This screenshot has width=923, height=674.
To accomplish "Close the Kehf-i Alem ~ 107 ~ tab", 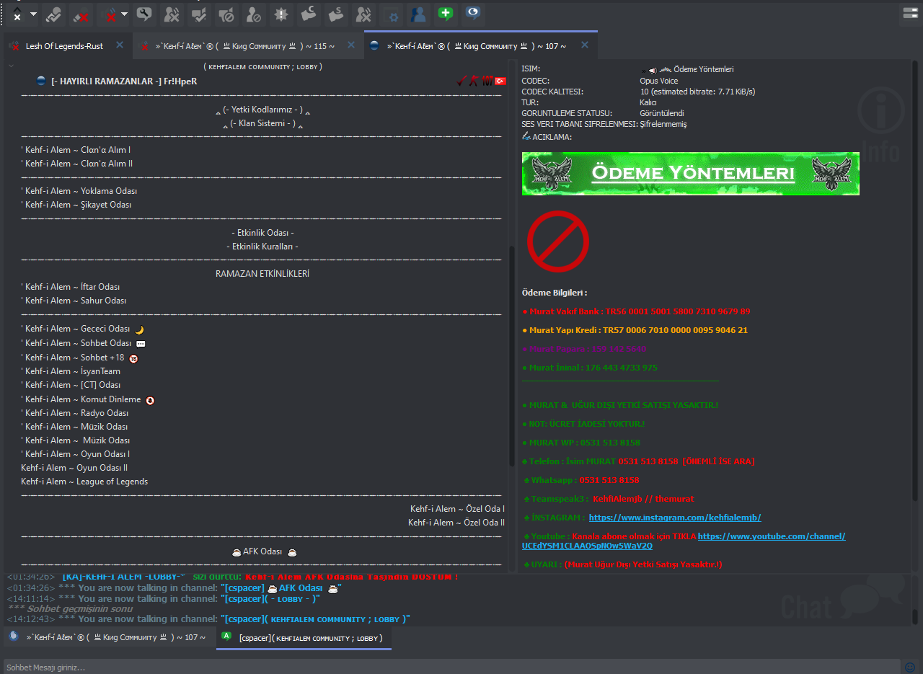I will [585, 45].
